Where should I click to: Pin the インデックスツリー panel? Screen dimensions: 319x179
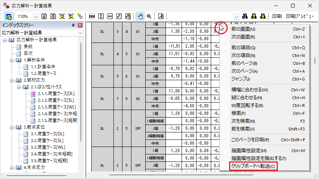[73, 25]
